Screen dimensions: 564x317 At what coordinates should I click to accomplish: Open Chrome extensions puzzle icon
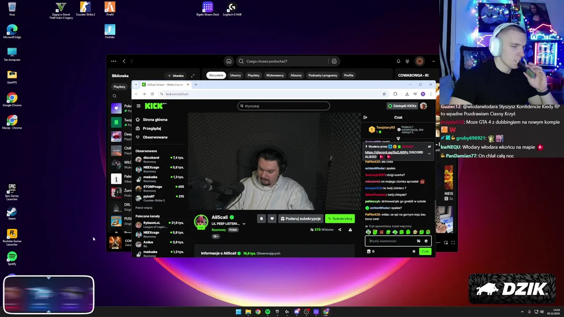point(395,94)
